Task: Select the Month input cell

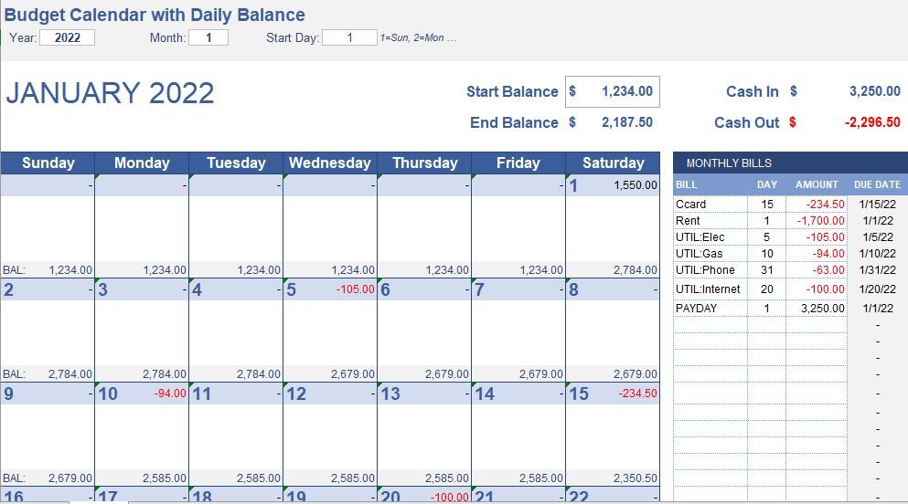Action: [208, 37]
